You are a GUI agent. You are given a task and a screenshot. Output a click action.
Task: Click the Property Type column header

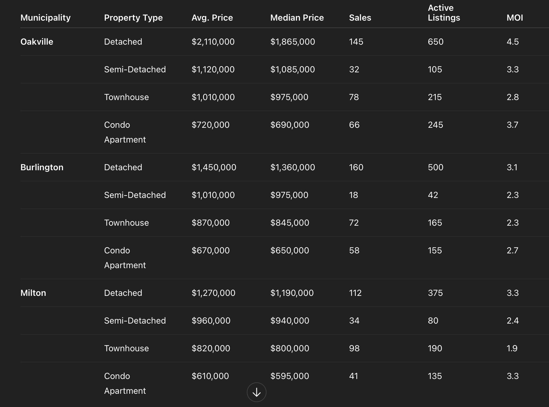coord(133,18)
